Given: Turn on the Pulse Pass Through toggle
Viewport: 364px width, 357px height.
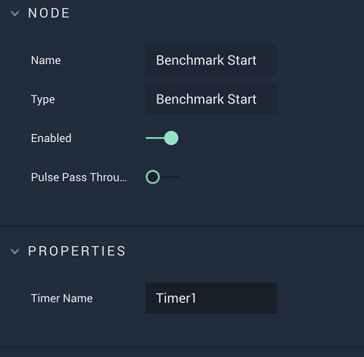Looking at the screenshot, I should [x=162, y=177].
